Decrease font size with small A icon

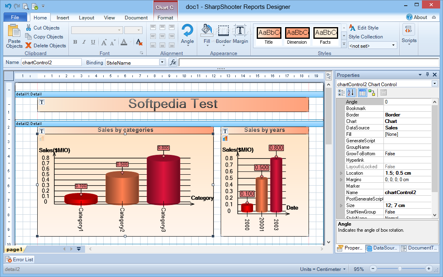113,42
